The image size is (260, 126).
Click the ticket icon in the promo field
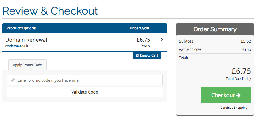13,80
